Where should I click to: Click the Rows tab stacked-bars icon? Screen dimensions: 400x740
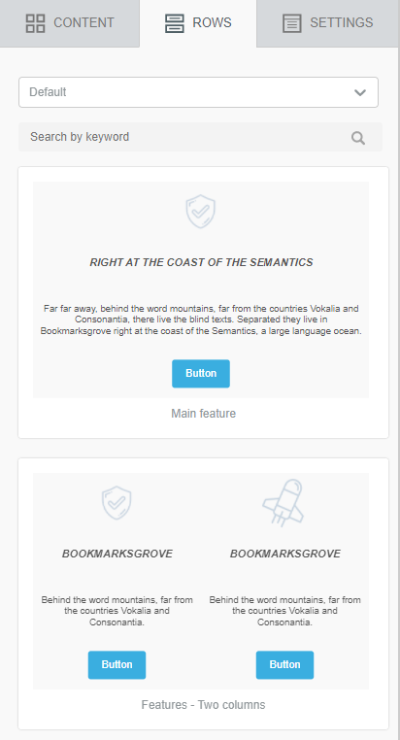tap(175, 23)
